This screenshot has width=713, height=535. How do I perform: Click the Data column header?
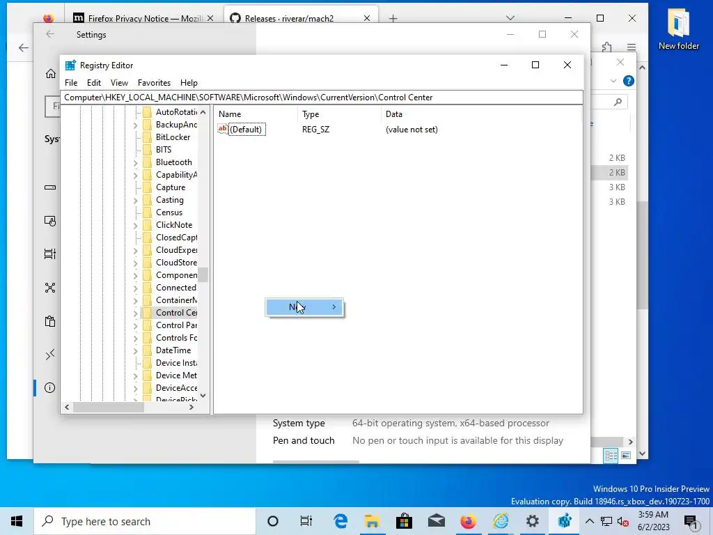[394, 114]
